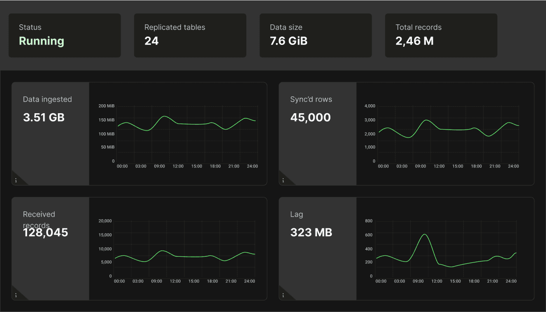This screenshot has height=312, width=546.
Task: Click 09:00 on the Sync'd rows axis
Action: click(x=420, y=166)
